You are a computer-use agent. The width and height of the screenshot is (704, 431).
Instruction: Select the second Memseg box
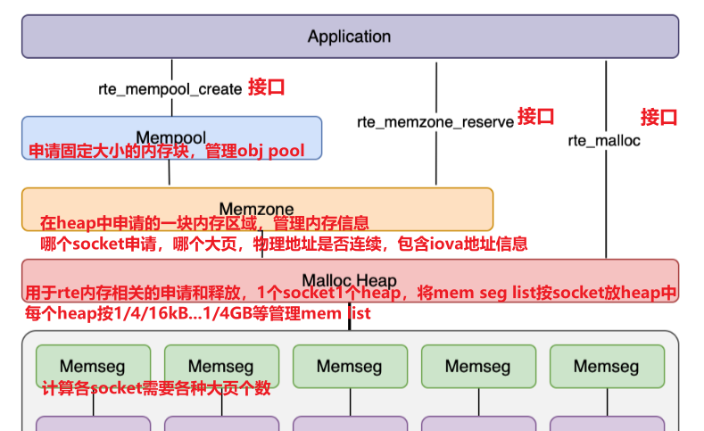tap(222, 367)
